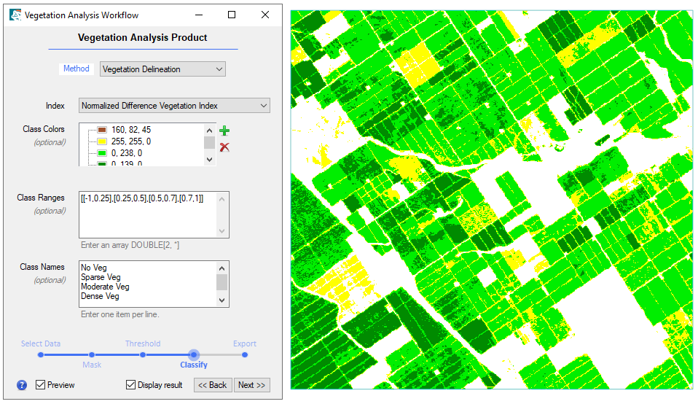The width and height of the screenshot is (698, 404).
Task: Close the Vegetation Analysis Workflow window
Action: 265,15
